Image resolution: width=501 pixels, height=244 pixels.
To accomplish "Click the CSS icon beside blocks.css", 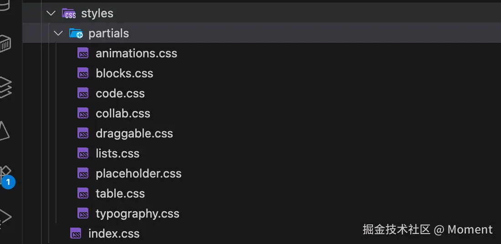I will [x=83, y=74].
